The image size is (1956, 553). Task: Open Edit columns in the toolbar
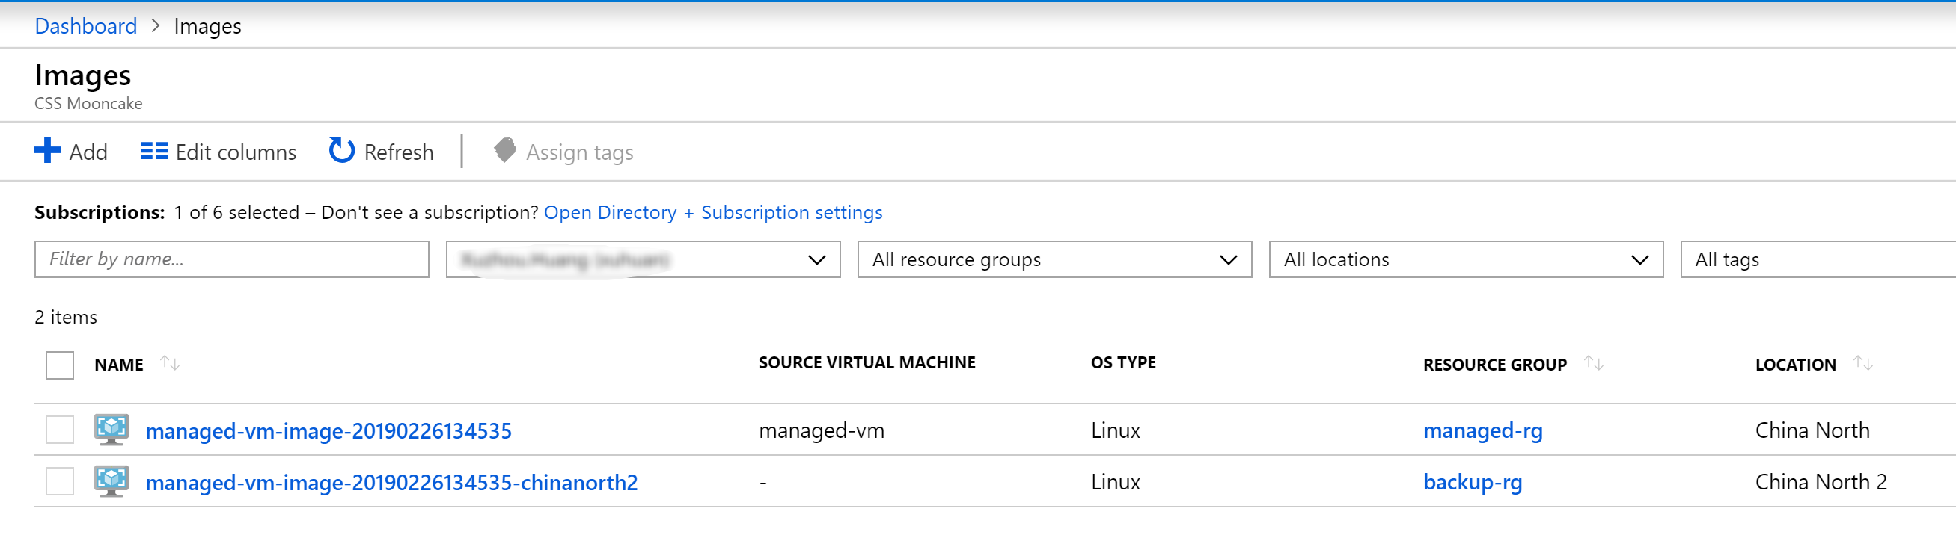tap(218, 152)
